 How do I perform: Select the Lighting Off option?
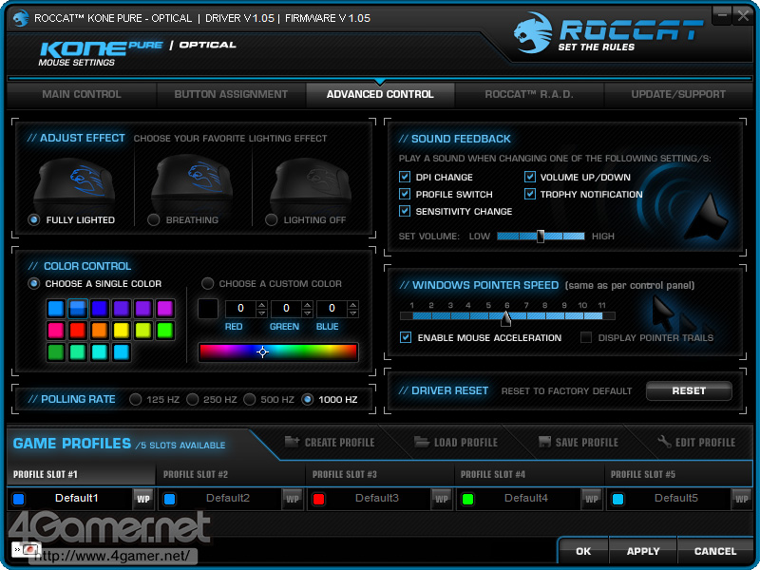point(271,220)
